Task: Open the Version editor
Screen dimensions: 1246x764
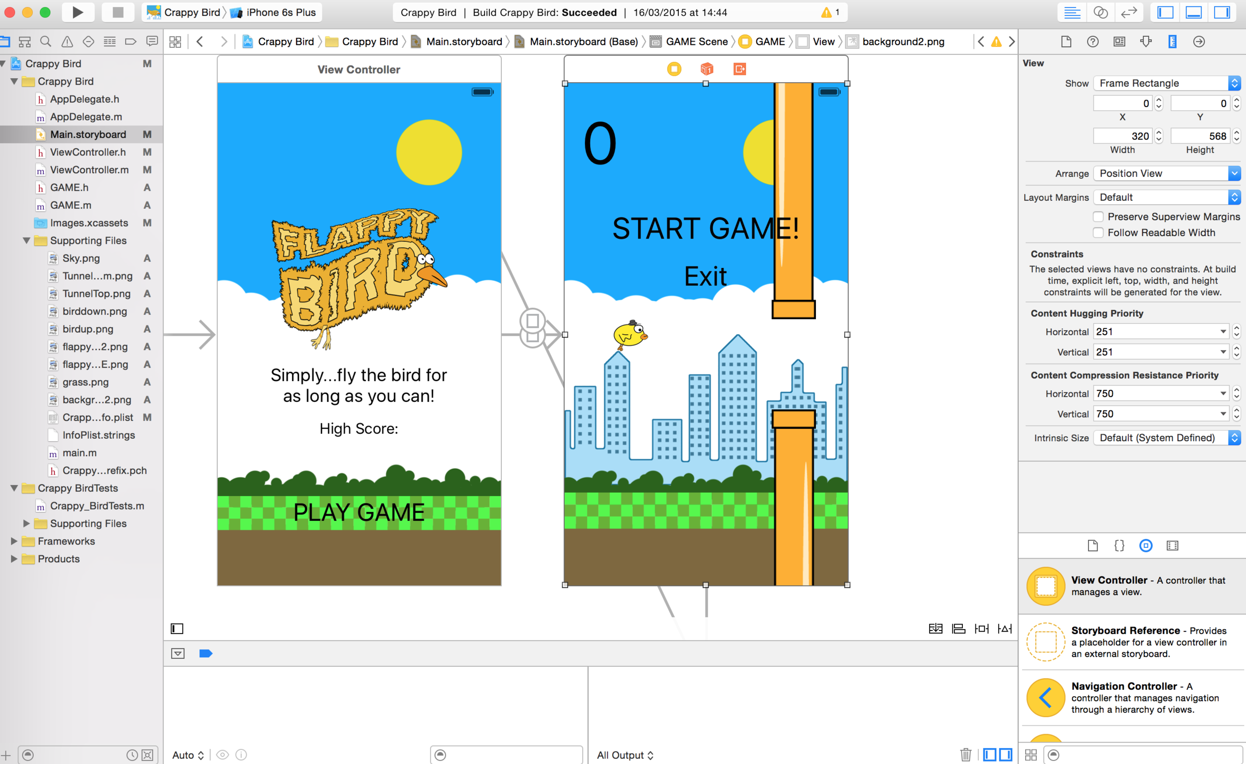Action: [x=1129, y=12]
